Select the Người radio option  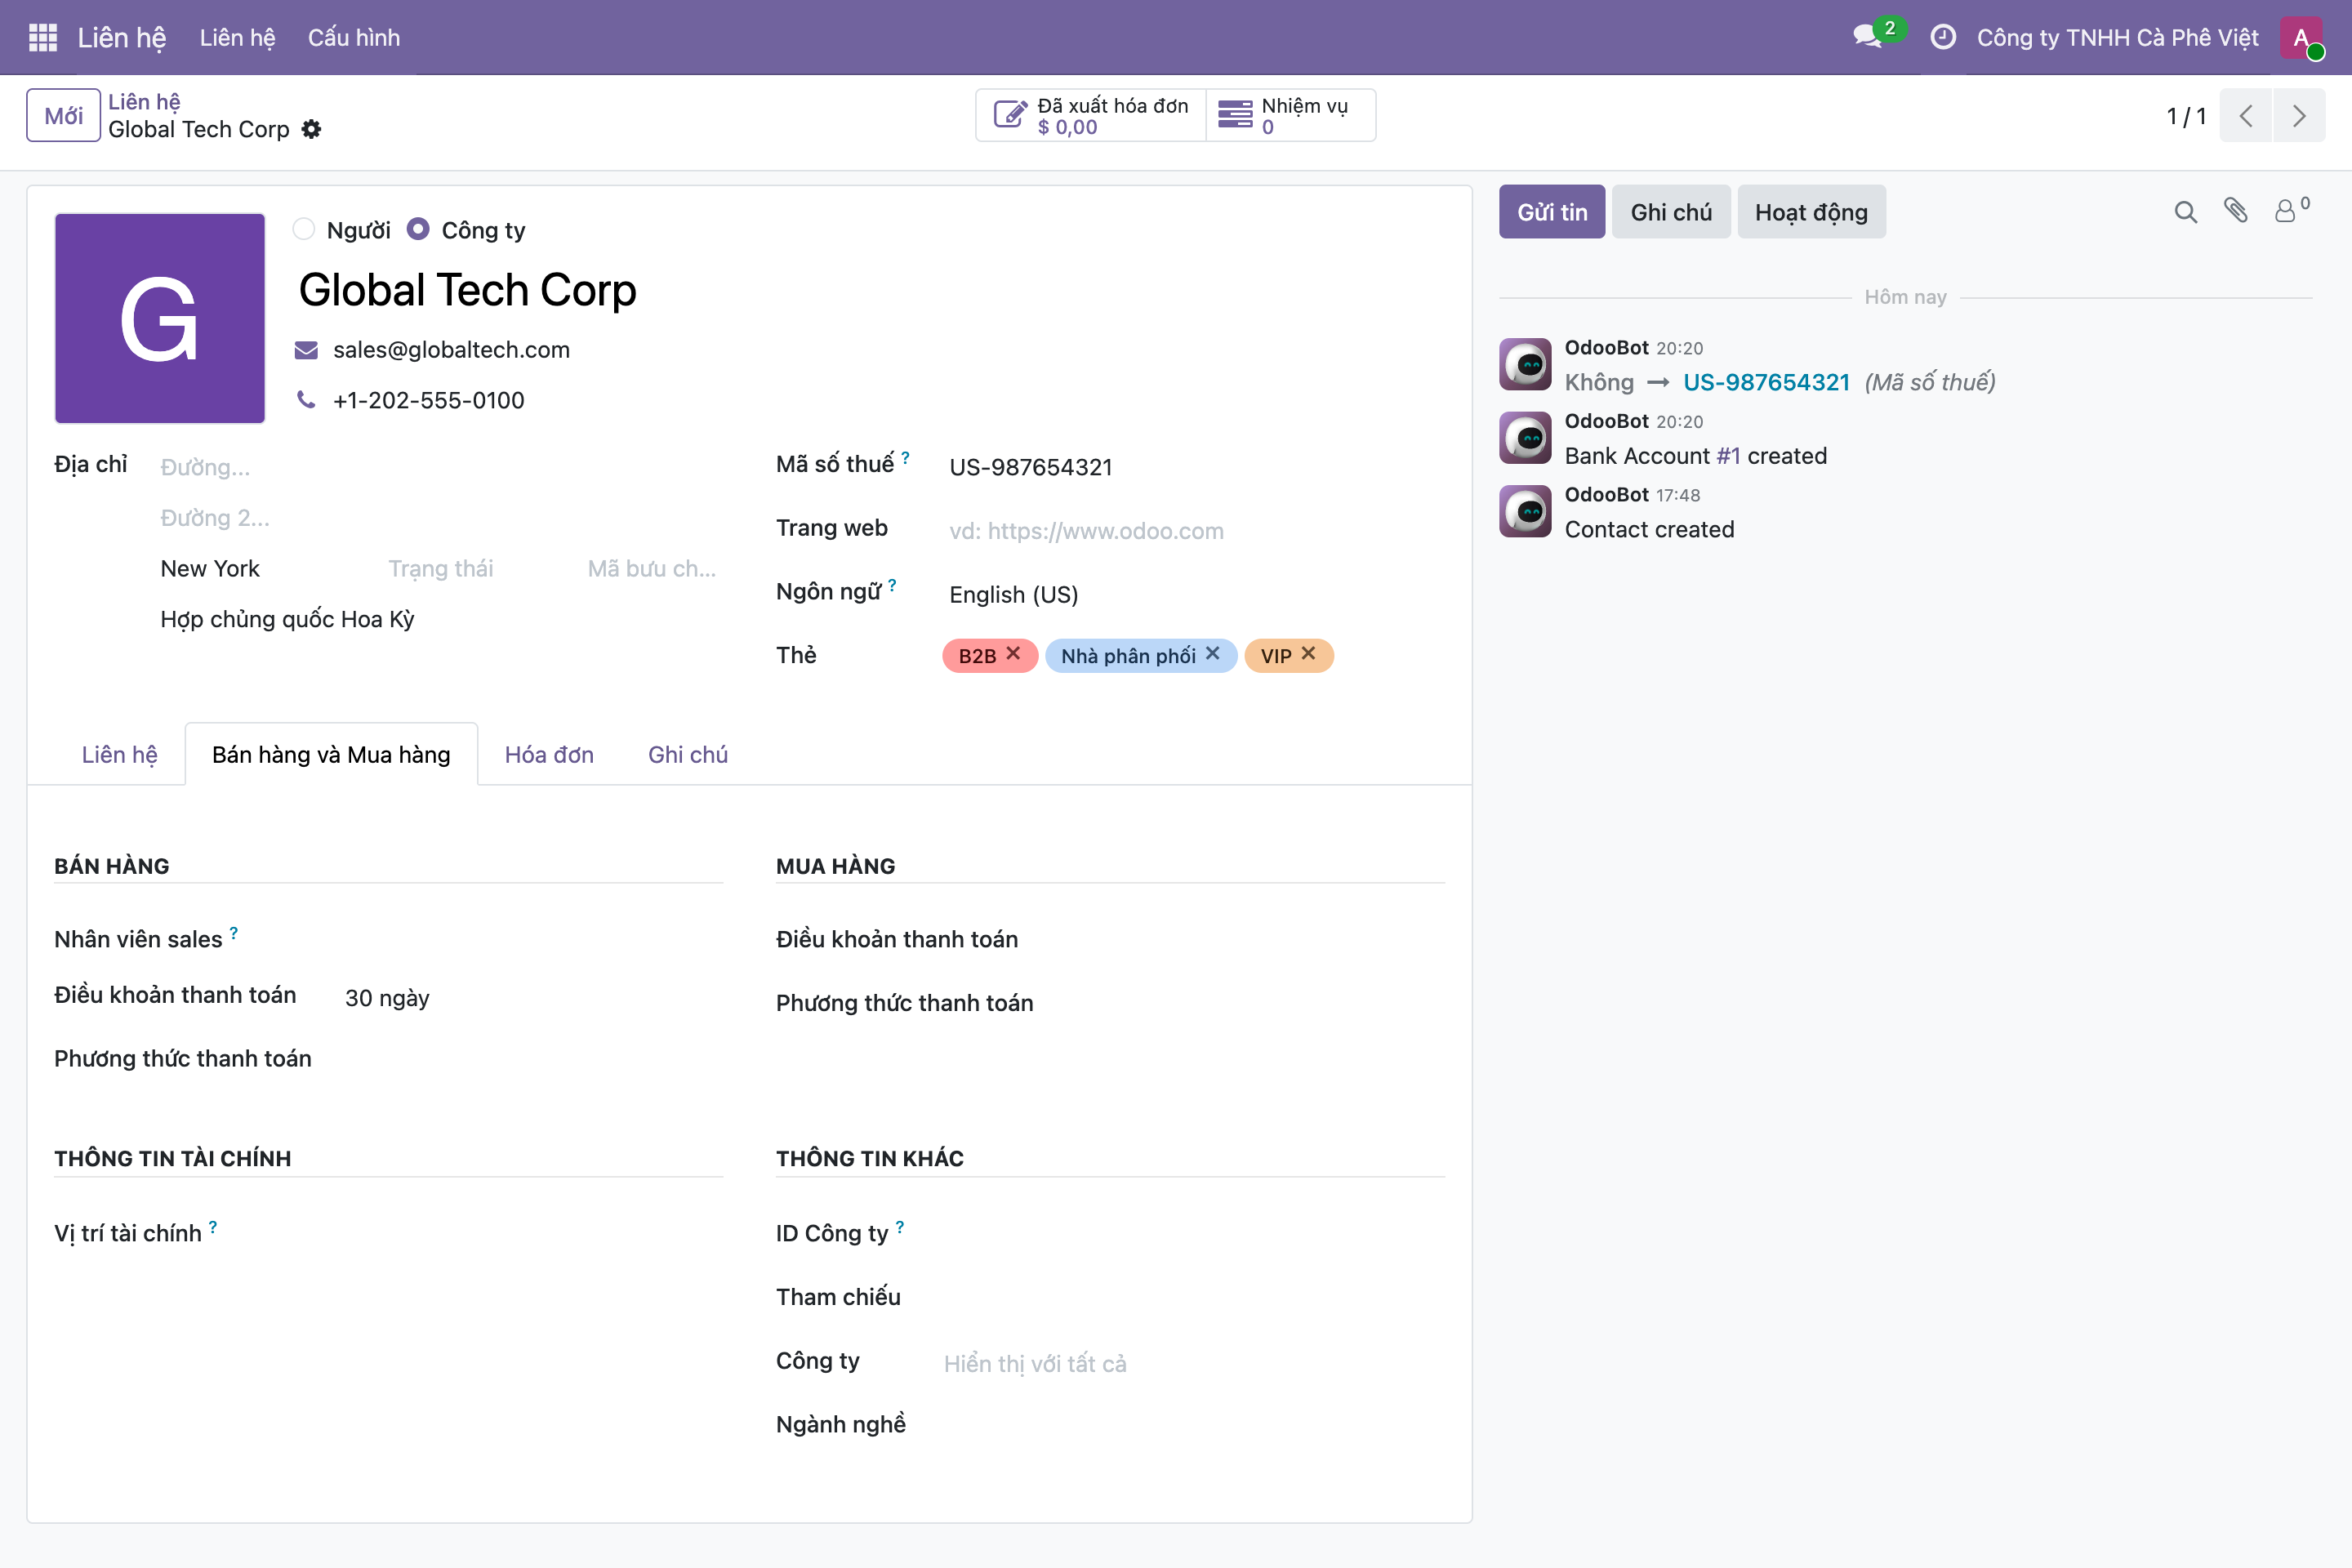(x=304, y=229)
